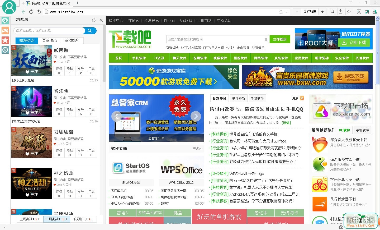Open 首页 in green navigation bar
This screenshot has width=380, height=230.
point(119,58)
